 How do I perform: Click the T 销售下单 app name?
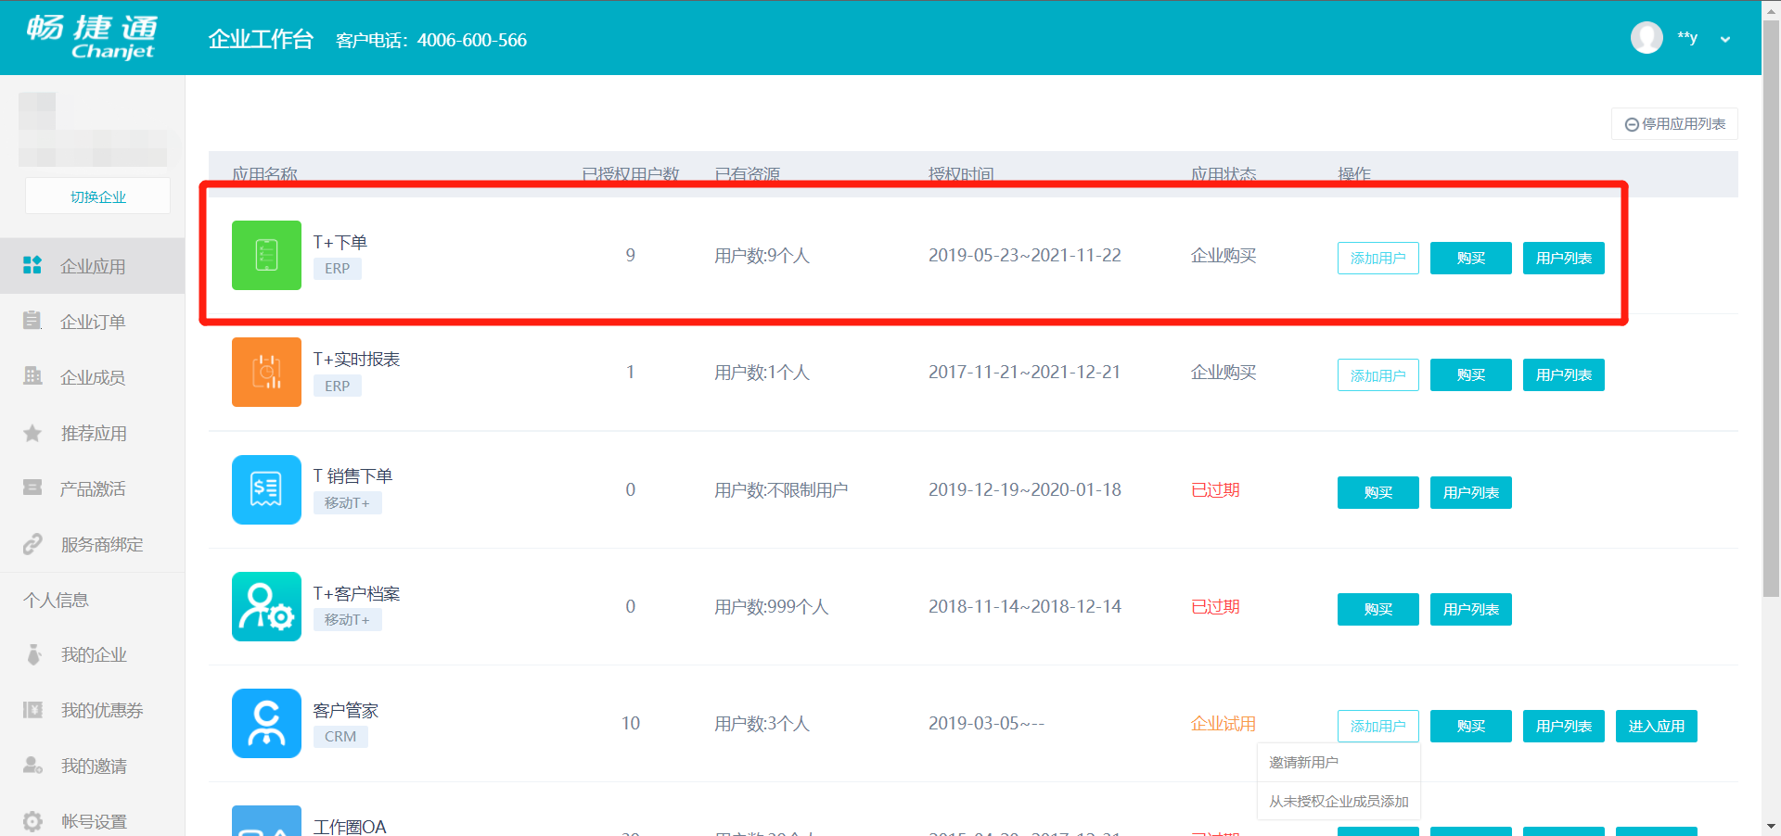coord(352,475)
